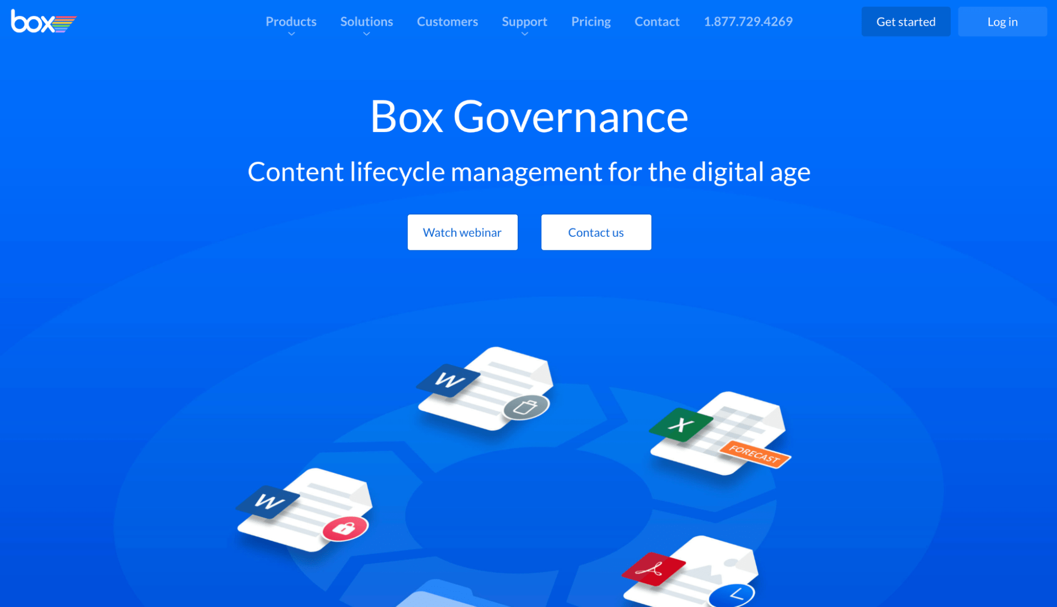Click the red lock badge
1057x607 pixels.
click(x=345, y=528)
